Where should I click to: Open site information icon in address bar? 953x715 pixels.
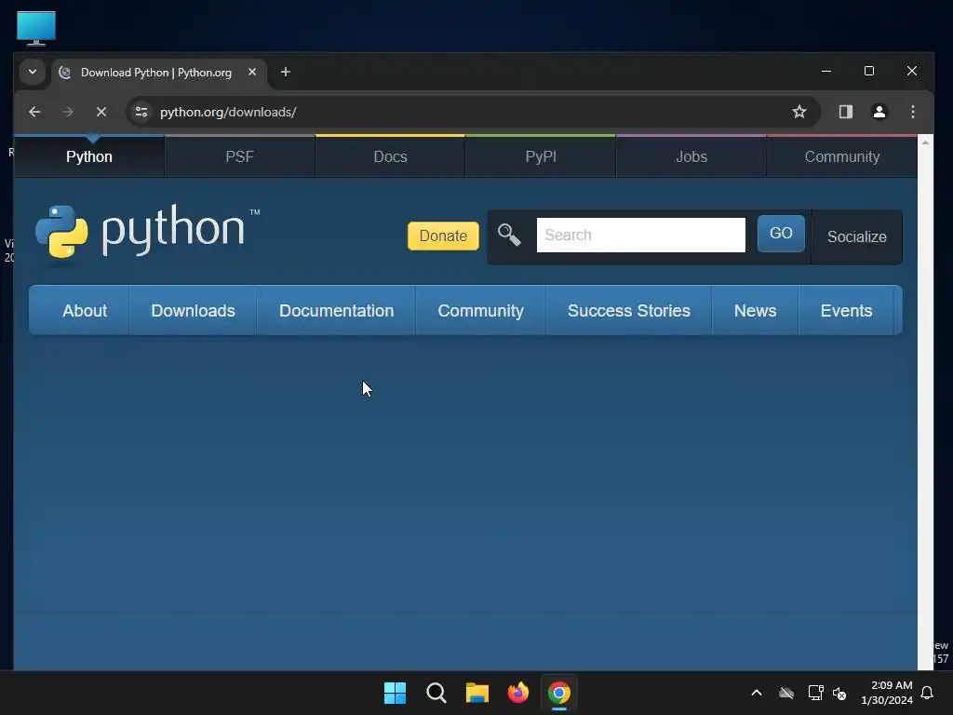(x=141, y=112)
